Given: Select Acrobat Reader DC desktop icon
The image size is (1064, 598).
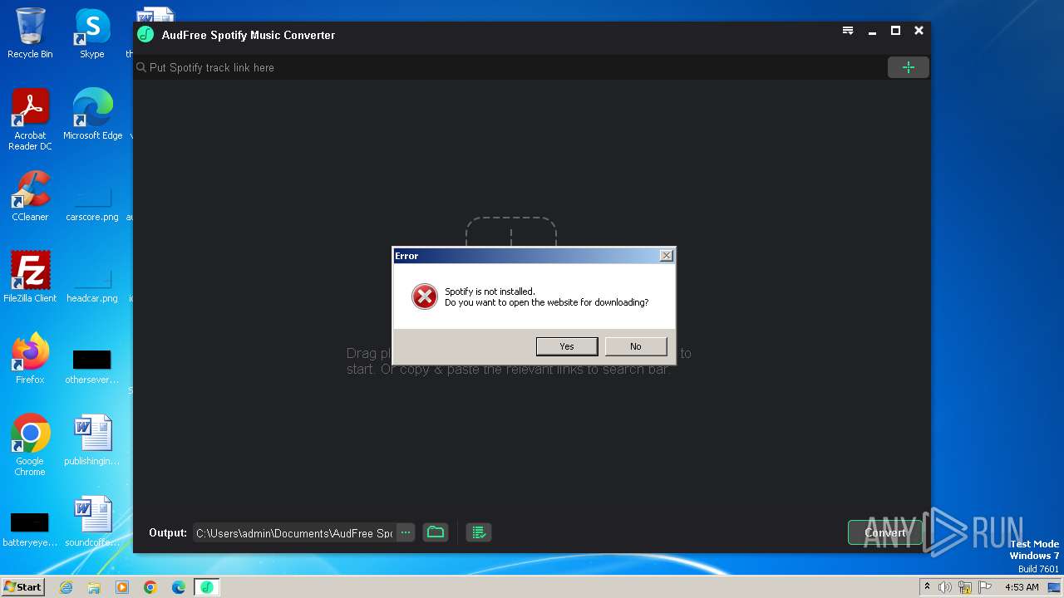Looking at the screenshot, I should coord(30,120).
